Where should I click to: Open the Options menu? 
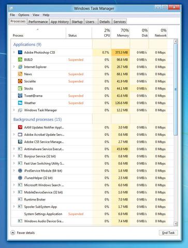pos(24,15)
